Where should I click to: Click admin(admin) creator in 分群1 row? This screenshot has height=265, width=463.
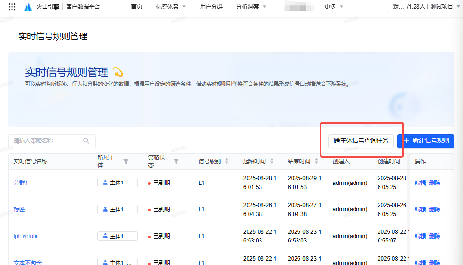[x=350, y=183]
